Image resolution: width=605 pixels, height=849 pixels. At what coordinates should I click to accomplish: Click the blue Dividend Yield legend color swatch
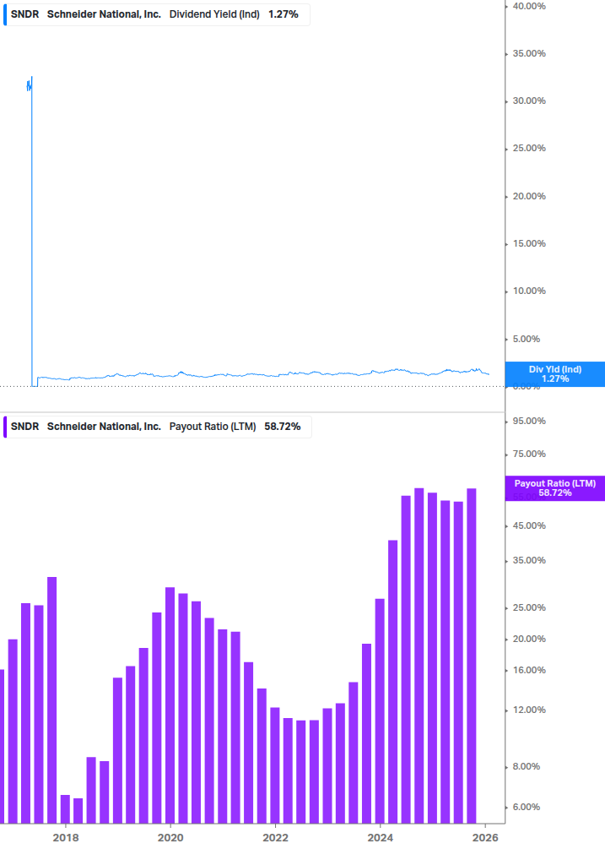click(x=4, y=14)
